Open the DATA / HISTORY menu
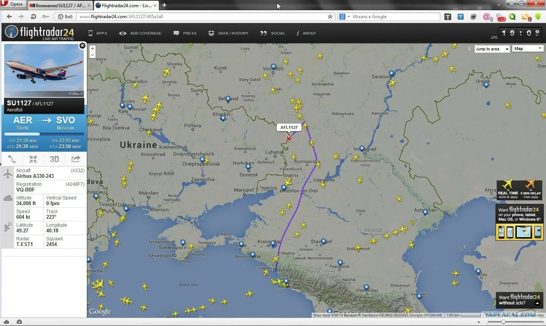Viewport: 546px width, 326px height. click(x=228, y=33)
